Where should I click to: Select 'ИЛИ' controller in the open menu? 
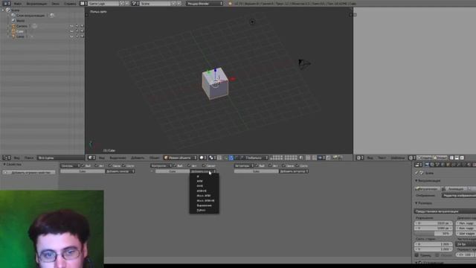(200, 181)
